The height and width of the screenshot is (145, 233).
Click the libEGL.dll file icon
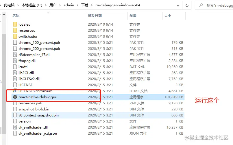(x=15, y=73)
